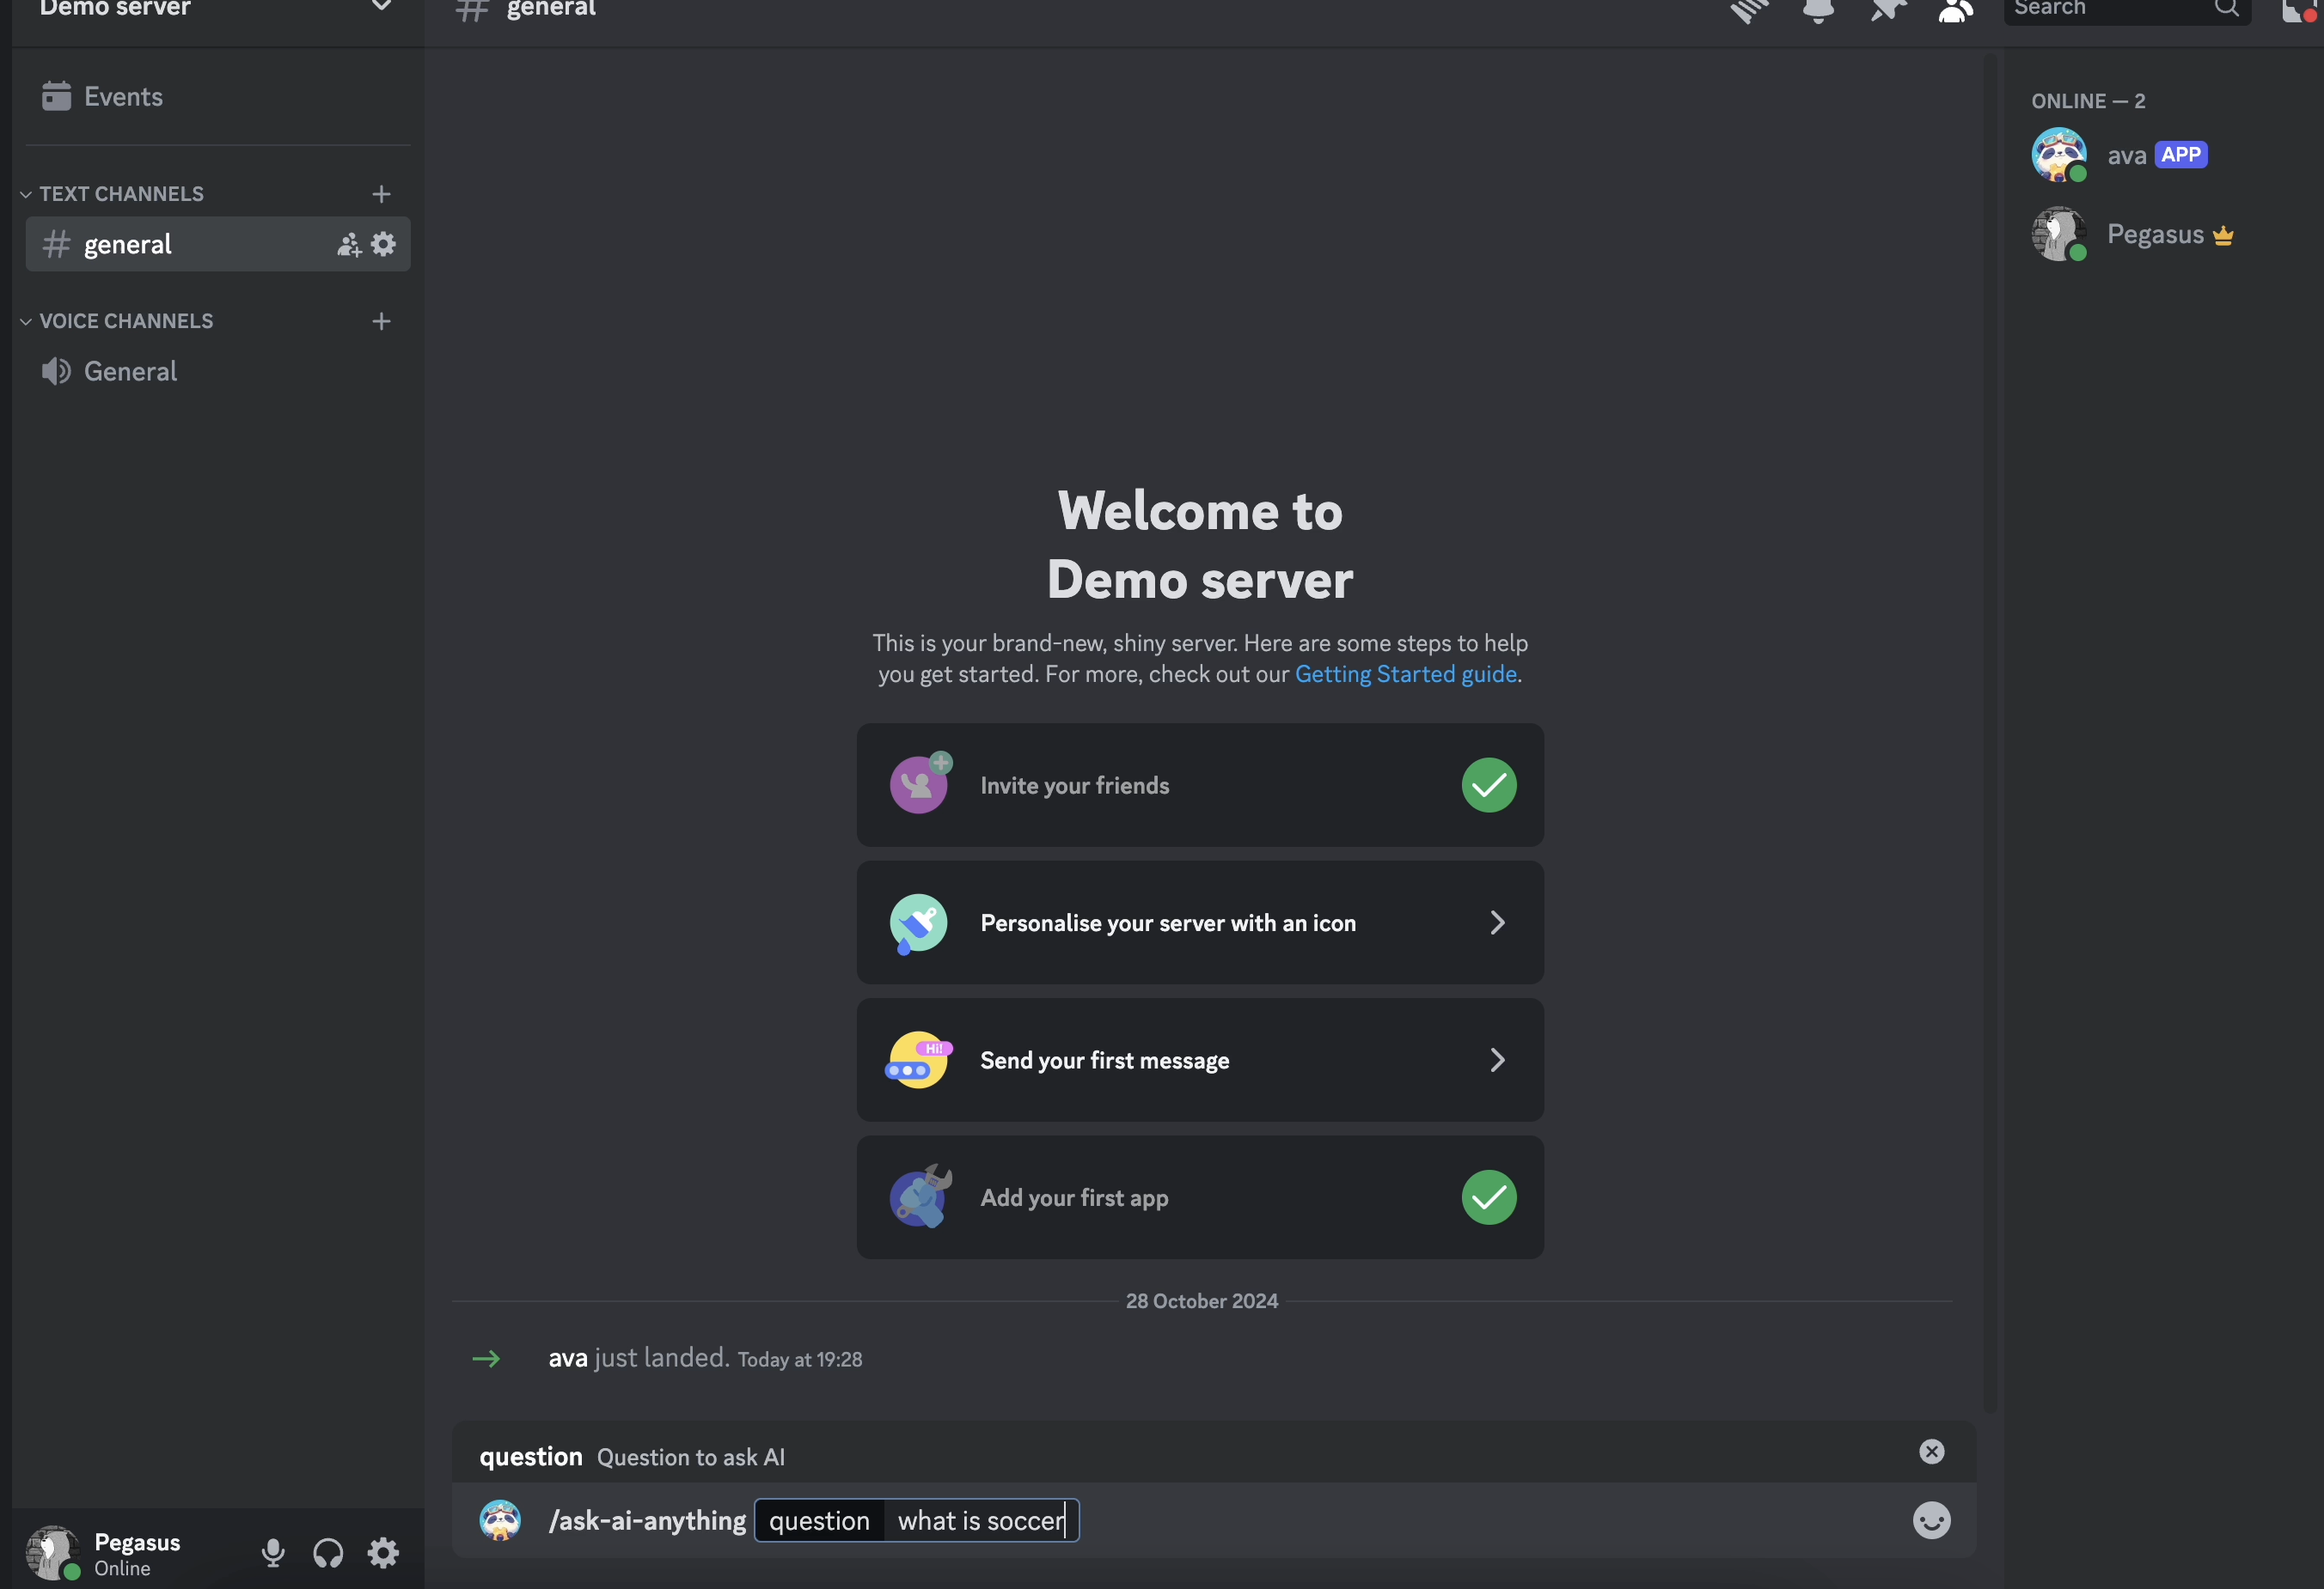The height and width of the screenshot is (1589, 2324).
Task: Click the notification bell icon
Action: point(1817,10)
